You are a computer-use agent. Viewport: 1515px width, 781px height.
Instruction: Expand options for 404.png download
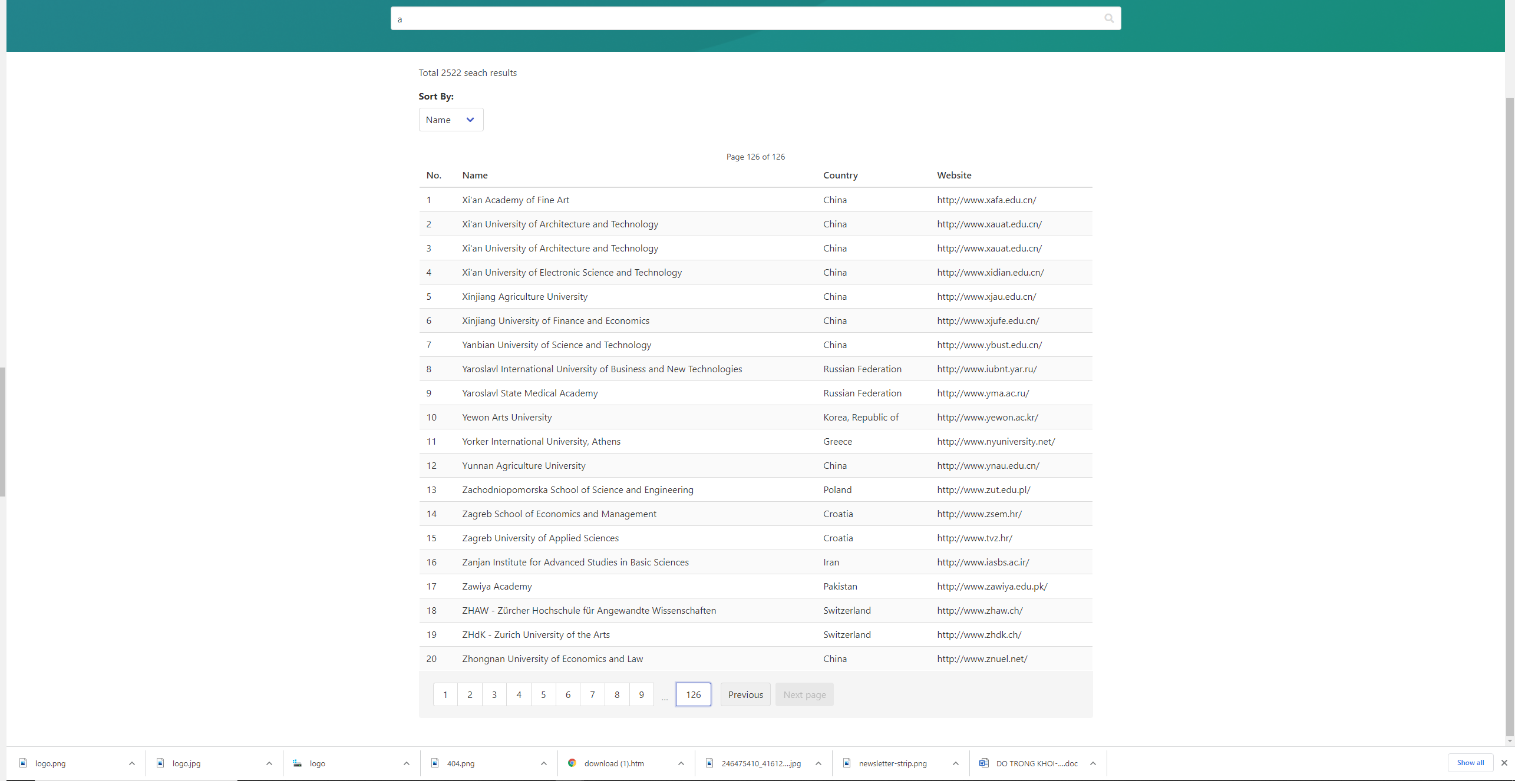[x=543, y=763]
